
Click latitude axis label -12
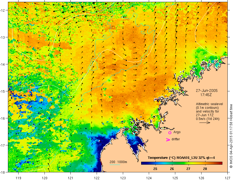click(x=3, y=10)
